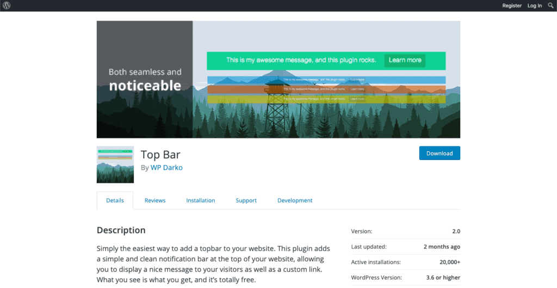Click the Log In link

click(534, 5)
